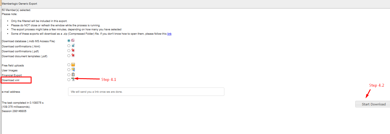Viewport: 390px width, 134px height.
Task: Click the Download document templates (.pdf) label
Action: pos(25,56)
